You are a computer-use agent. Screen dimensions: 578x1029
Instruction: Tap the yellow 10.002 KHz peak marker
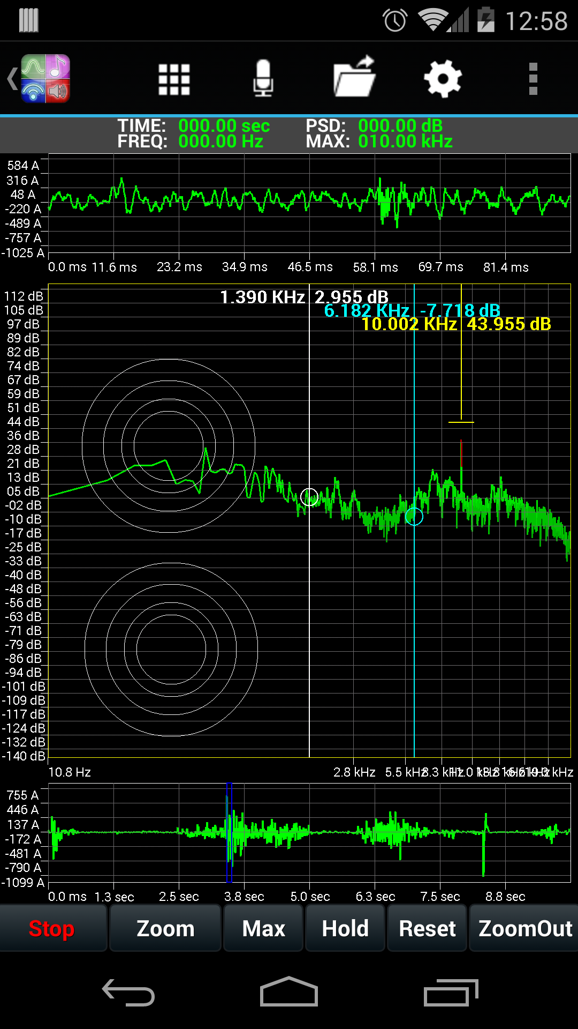461,422
